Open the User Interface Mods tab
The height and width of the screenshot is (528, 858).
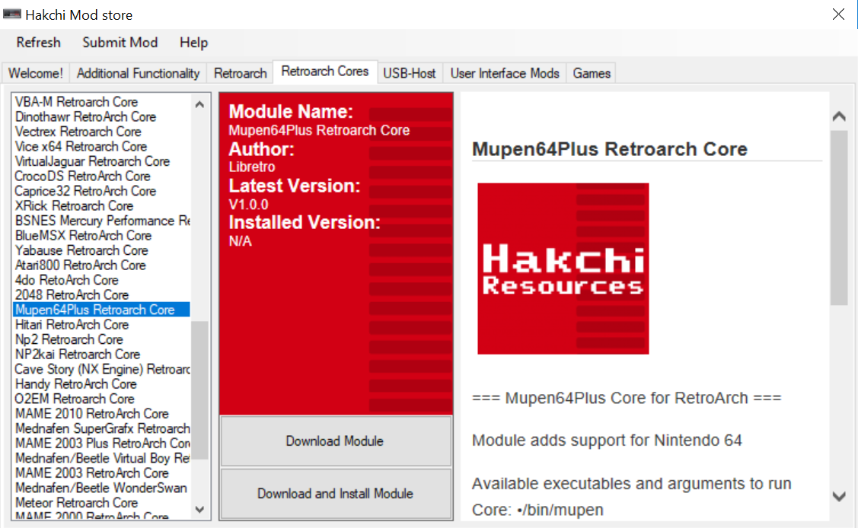505,73
